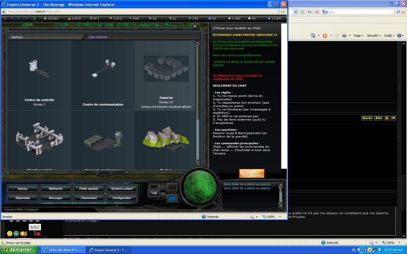Image resolution: width=407 pixels, height=254 pixels.
Task: Click the space shipyard building image
Action: point(39,139)
